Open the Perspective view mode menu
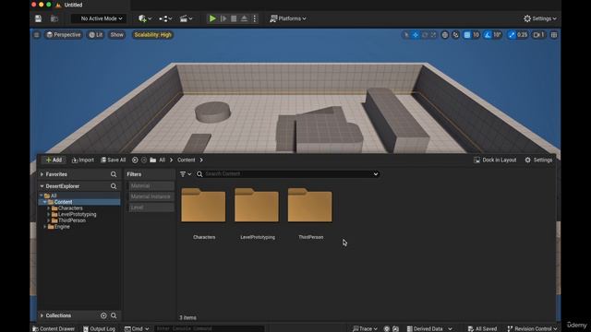 64,35
